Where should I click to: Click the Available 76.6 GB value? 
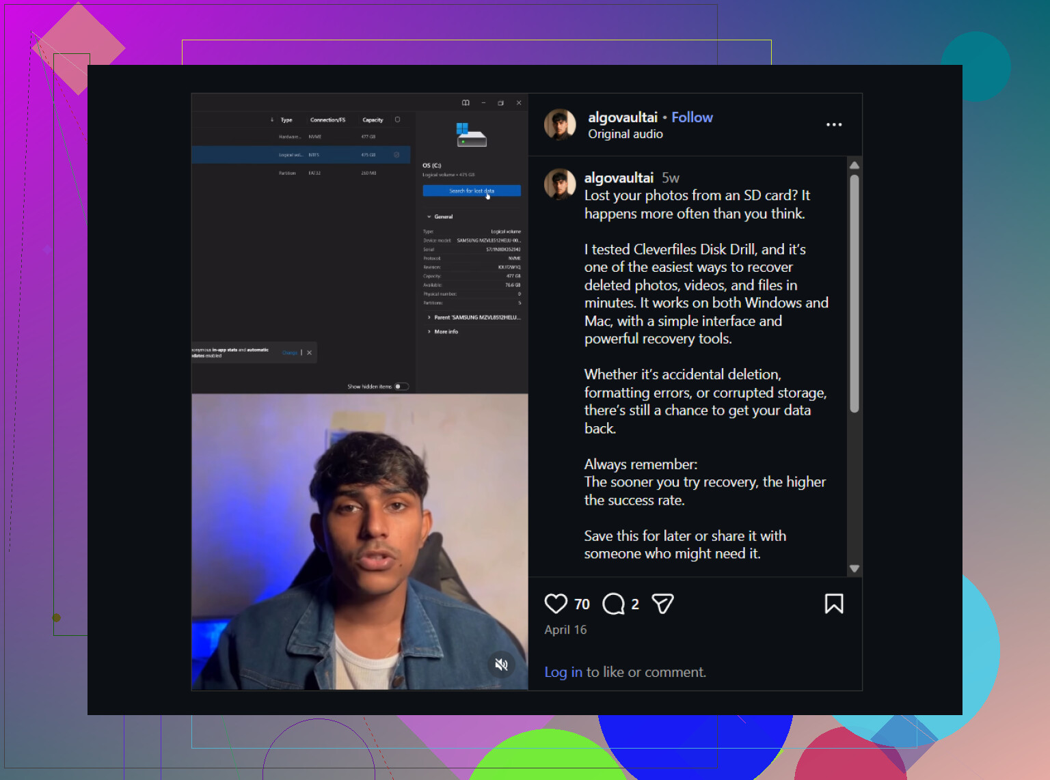[513, 285]
